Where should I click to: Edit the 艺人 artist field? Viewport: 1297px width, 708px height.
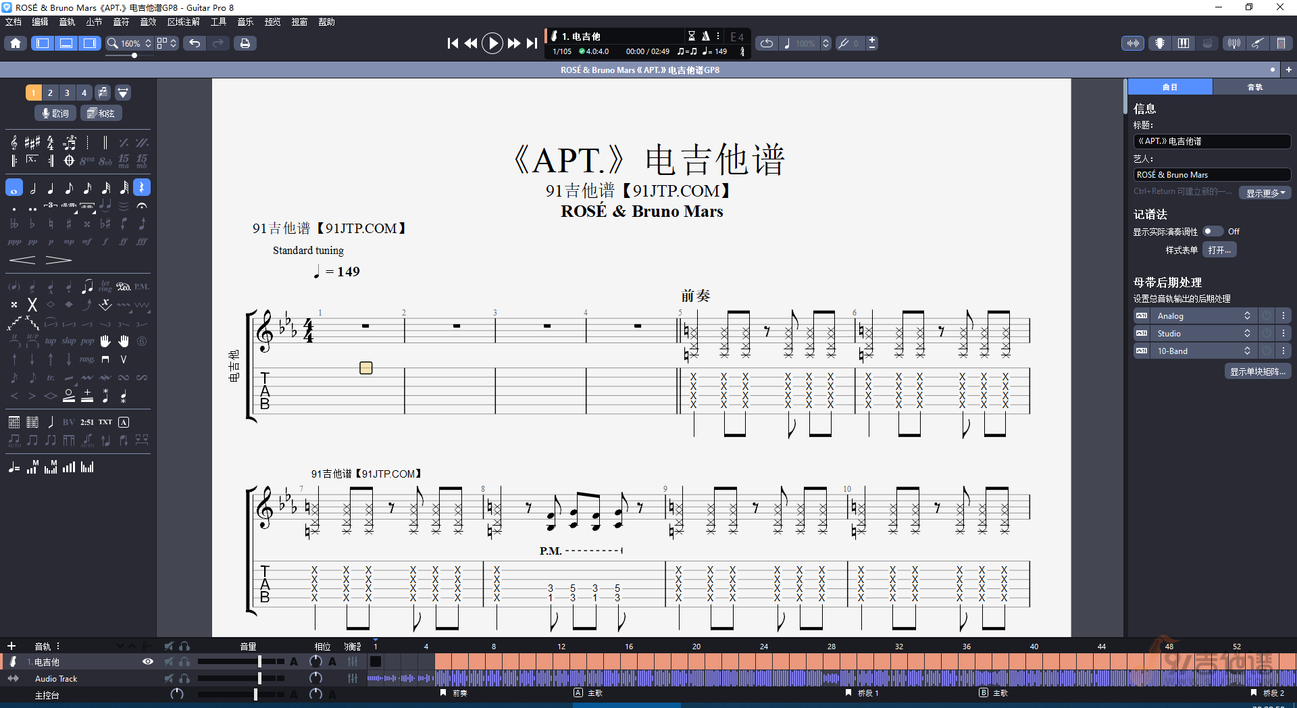1212,174
